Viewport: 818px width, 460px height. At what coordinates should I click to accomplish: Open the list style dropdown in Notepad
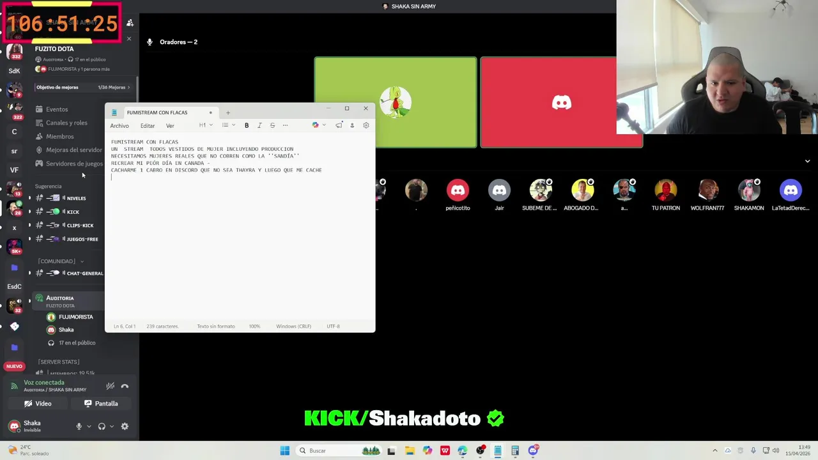pyautogui.click(x=228, y=125)
